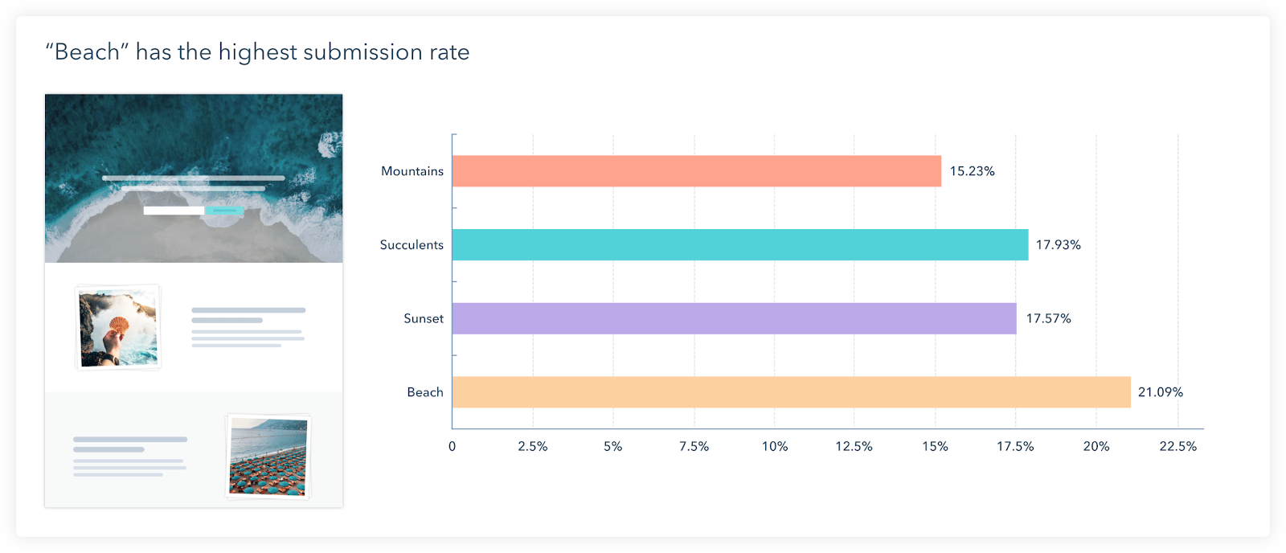Click the 15.23% value label

point(972,171)
